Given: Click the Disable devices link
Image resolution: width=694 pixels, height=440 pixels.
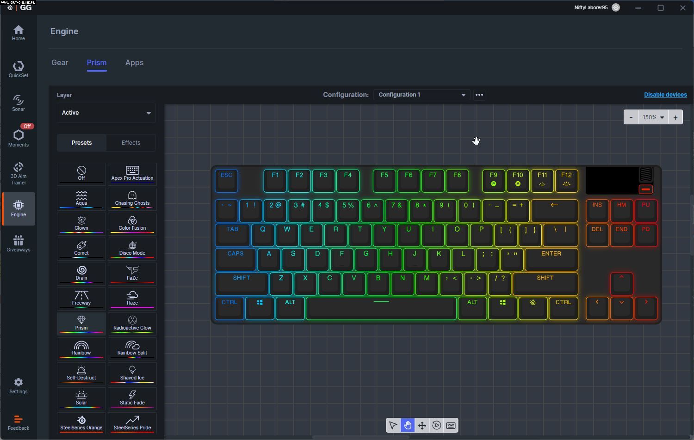Looking at the screenshot, I should 665,95.
